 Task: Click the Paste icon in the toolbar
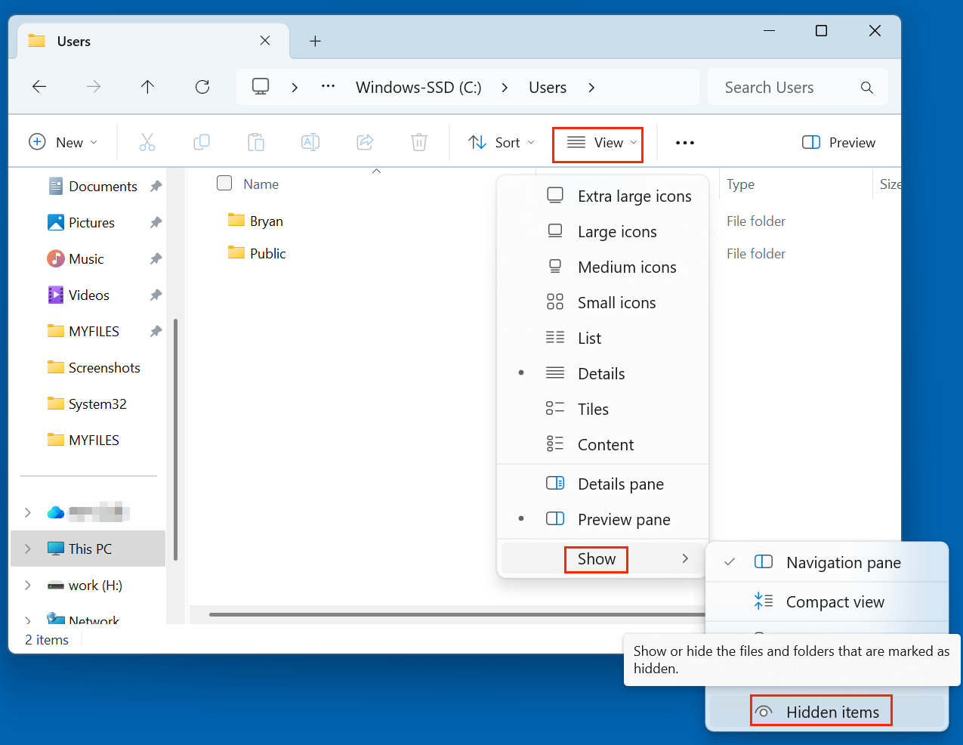click(255, 142)
